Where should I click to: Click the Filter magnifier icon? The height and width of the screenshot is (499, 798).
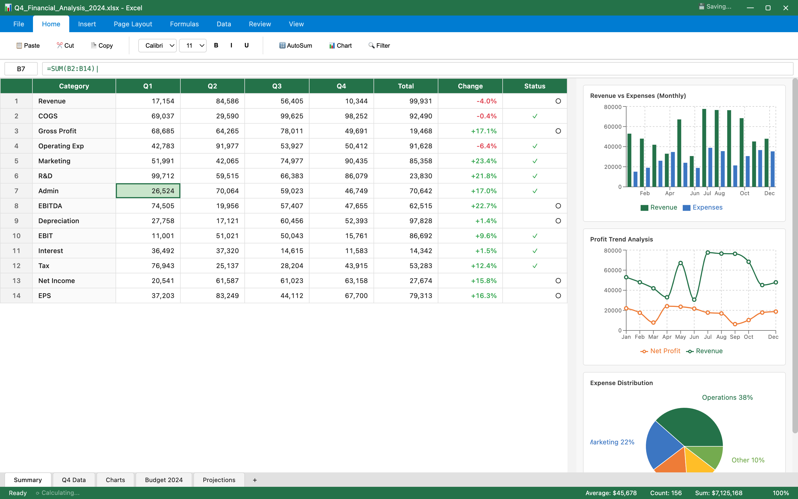point(372,45)
